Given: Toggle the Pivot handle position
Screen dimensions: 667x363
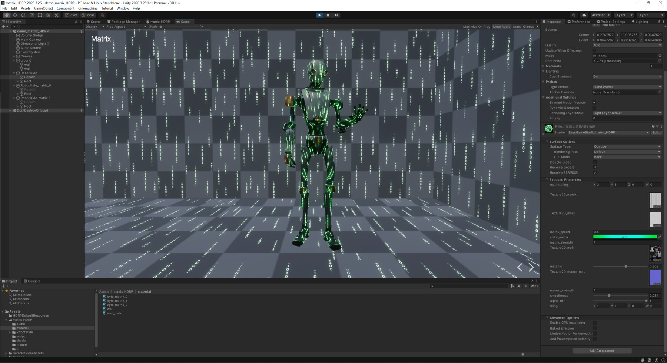Looking at the screenshot, I should coord(70,15).
